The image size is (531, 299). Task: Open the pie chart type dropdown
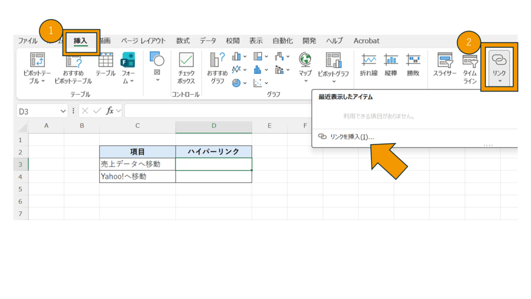(239, 83)
